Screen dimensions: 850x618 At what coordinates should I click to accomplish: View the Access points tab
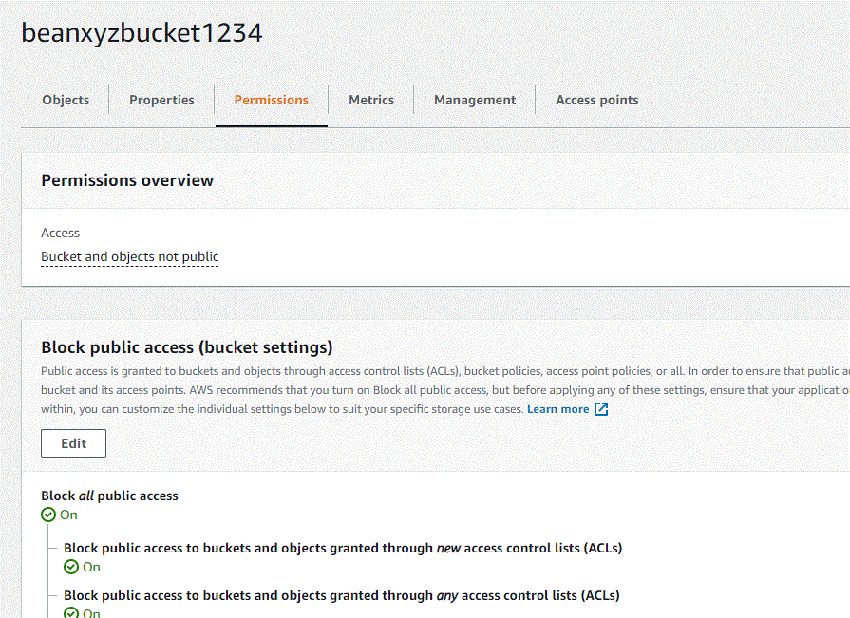tap(596, 100)
